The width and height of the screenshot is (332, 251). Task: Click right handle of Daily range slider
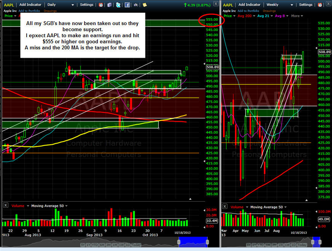[207, 242]
